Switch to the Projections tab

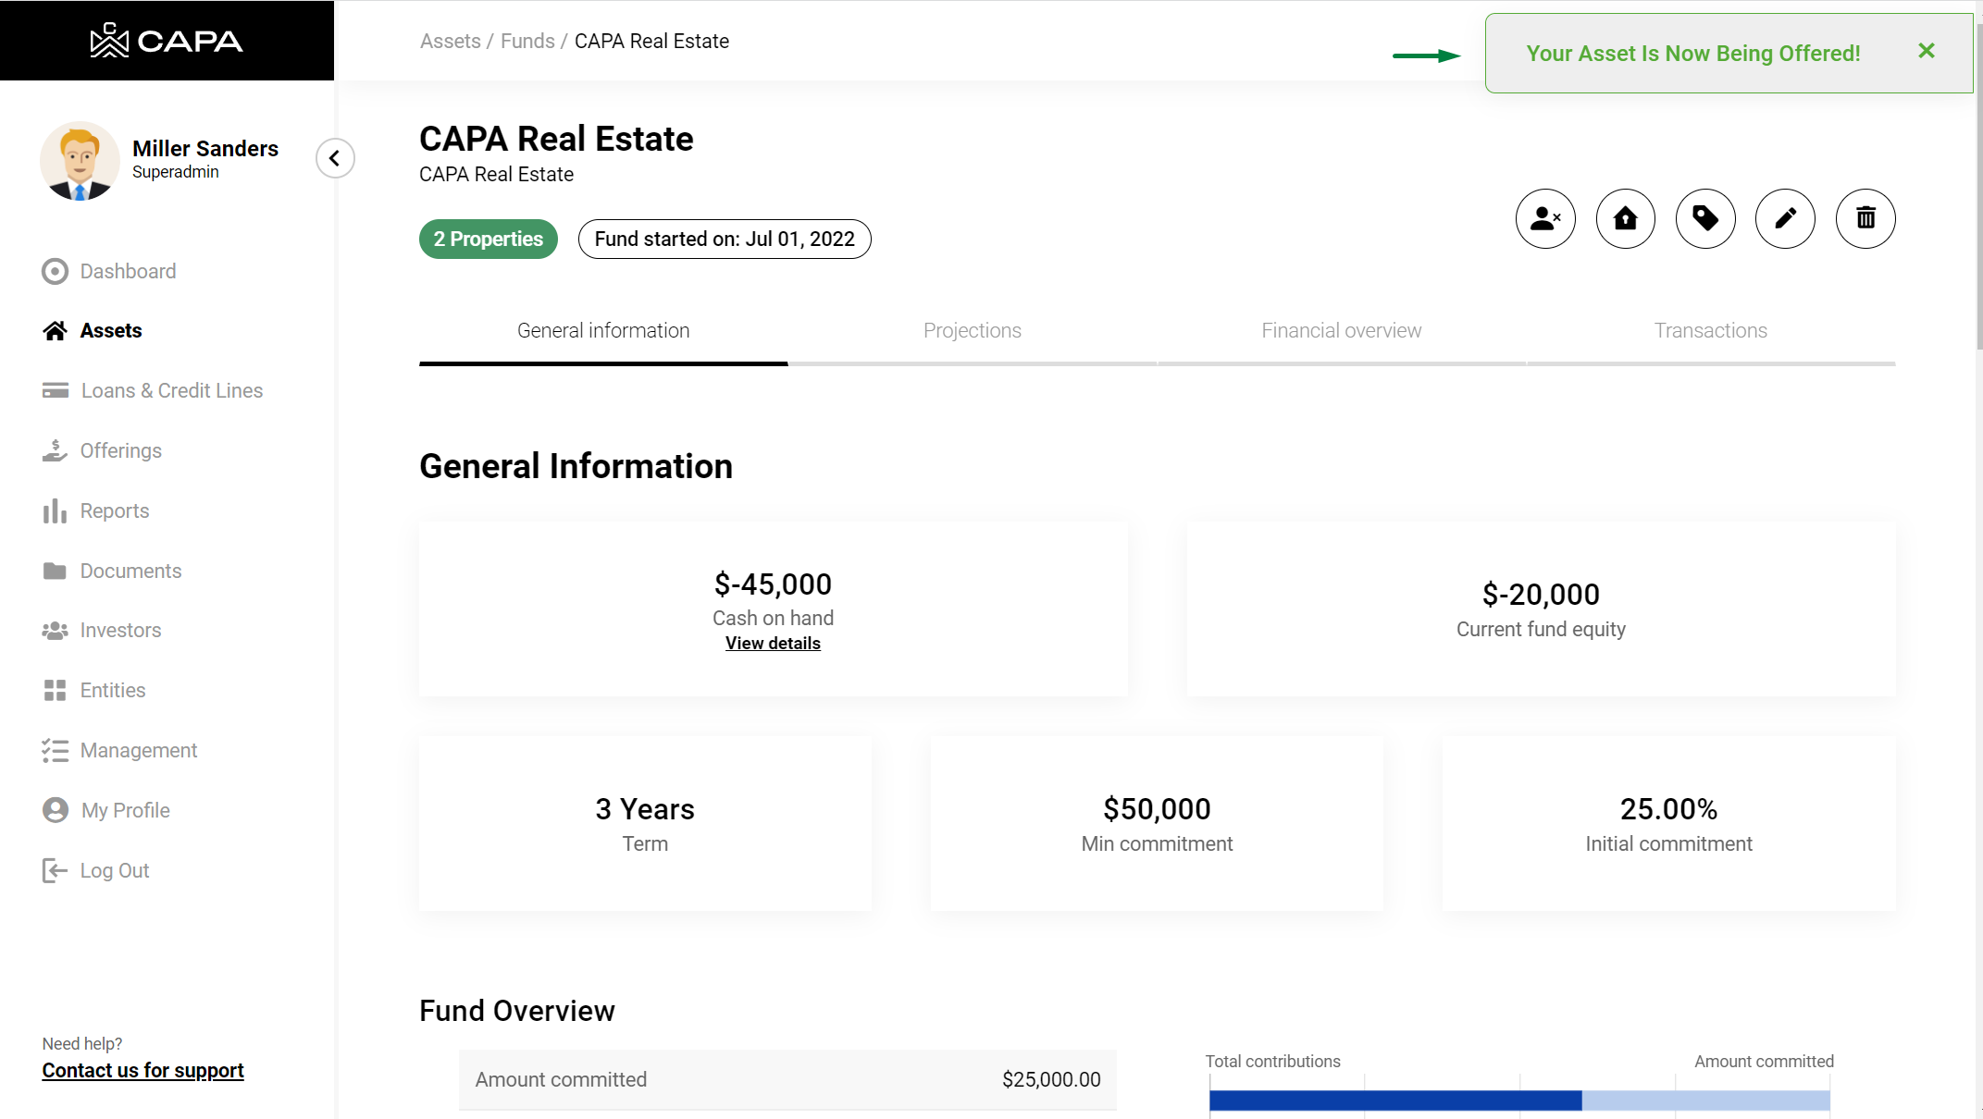click(x=972, y=331)
